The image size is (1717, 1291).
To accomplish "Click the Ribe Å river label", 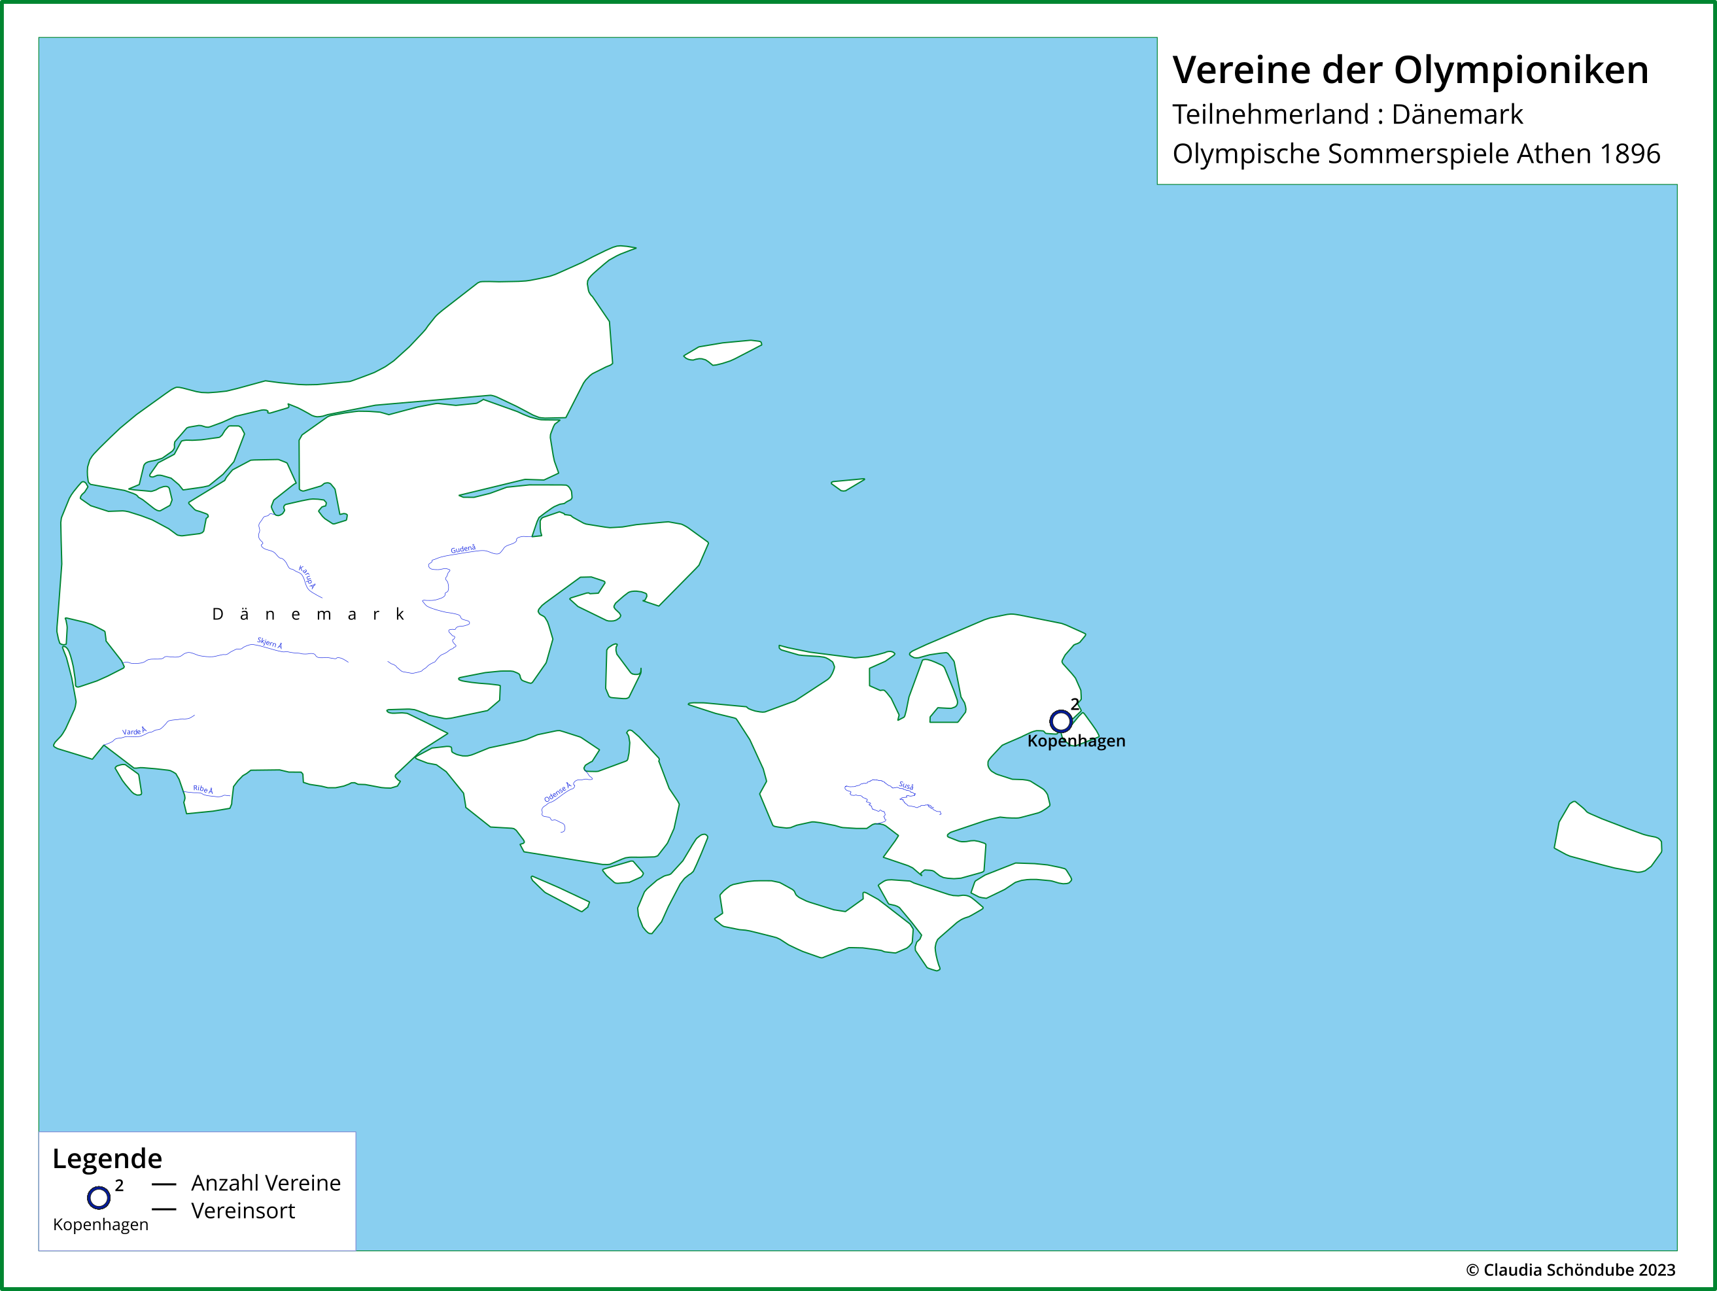I will pyautogui.click(x=203, y=789).
